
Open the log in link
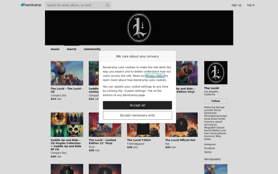coord(251,5)
